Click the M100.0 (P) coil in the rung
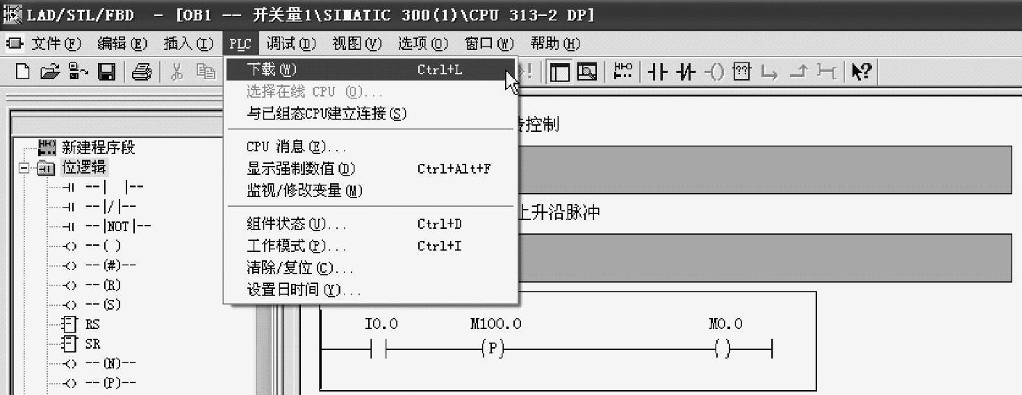 tap(493, 349)
